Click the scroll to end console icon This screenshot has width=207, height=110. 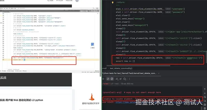coord(205,101)
